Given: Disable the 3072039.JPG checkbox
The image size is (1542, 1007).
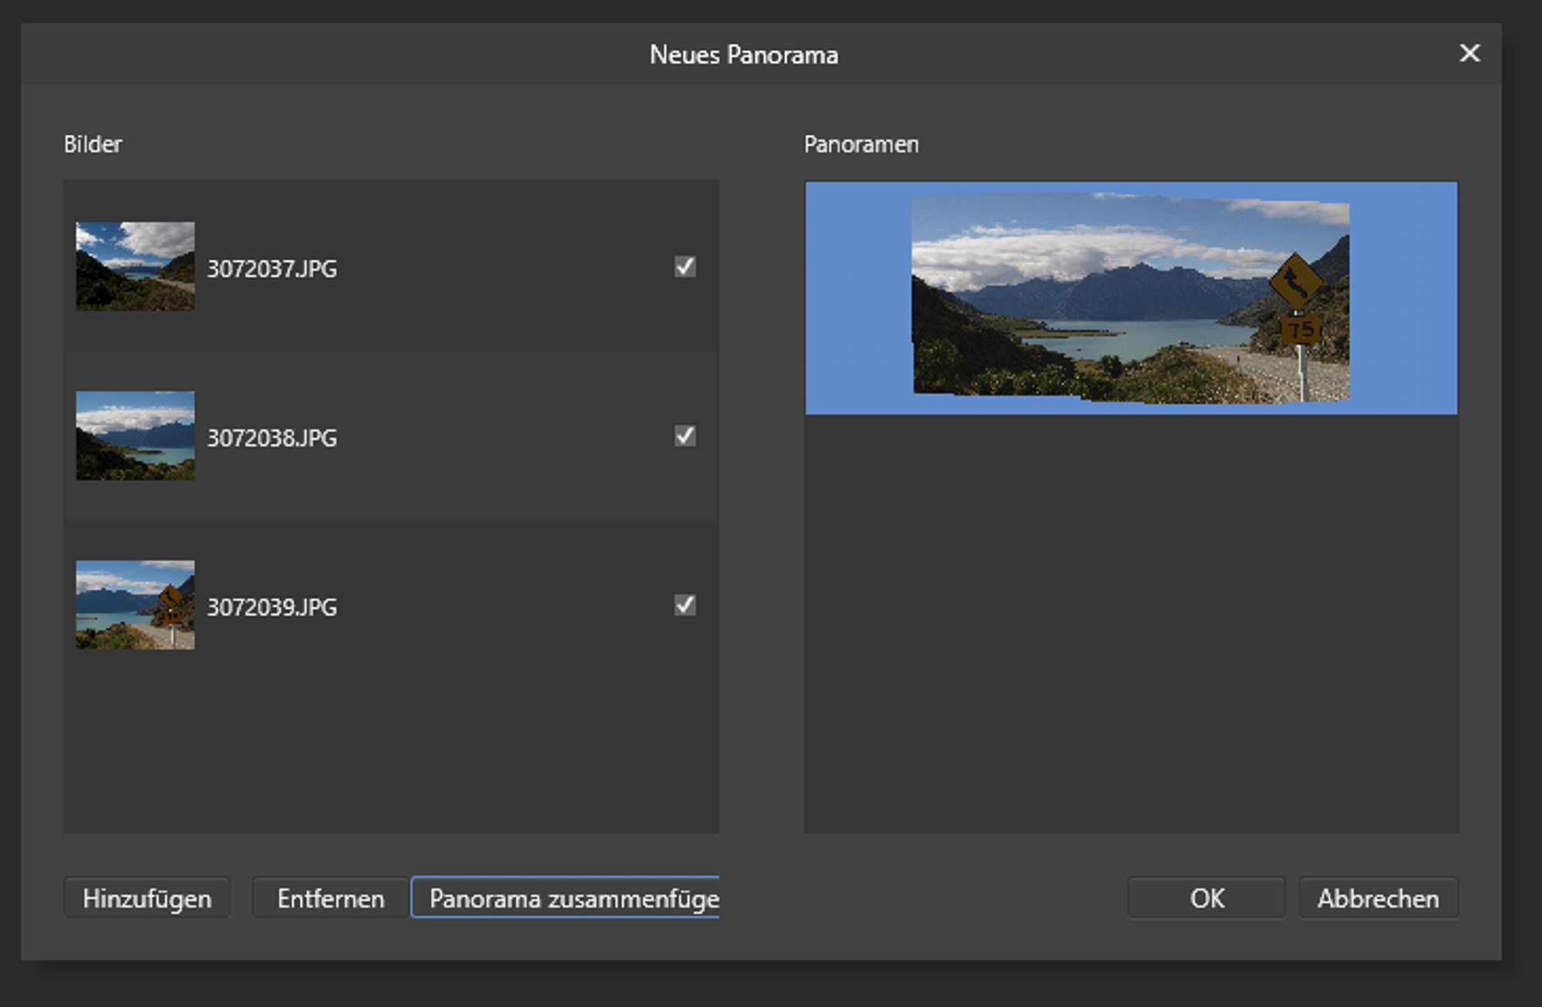Looking at the screenshot, I should pos(685,605).
